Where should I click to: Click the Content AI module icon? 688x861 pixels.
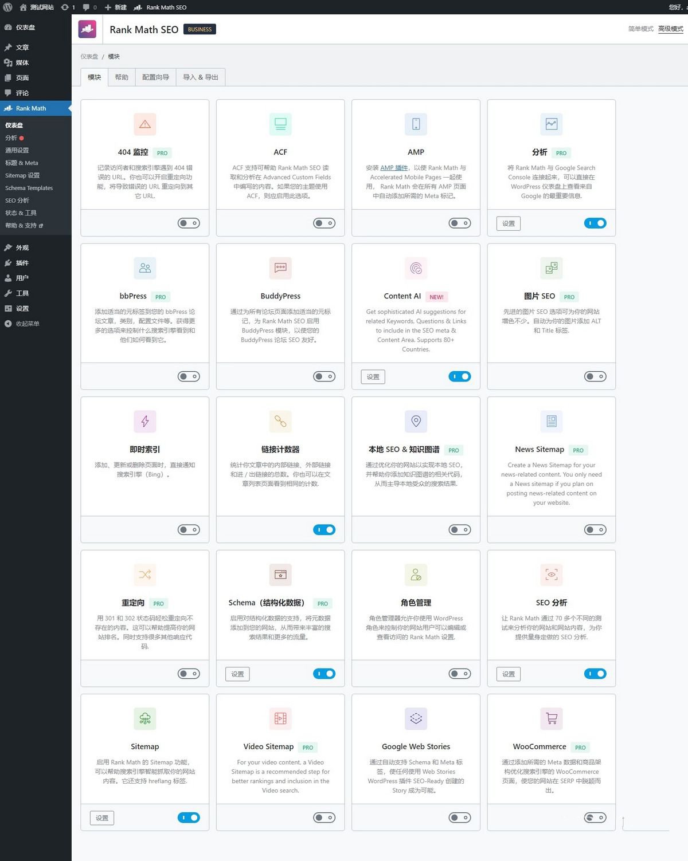[x=415, y=268]
